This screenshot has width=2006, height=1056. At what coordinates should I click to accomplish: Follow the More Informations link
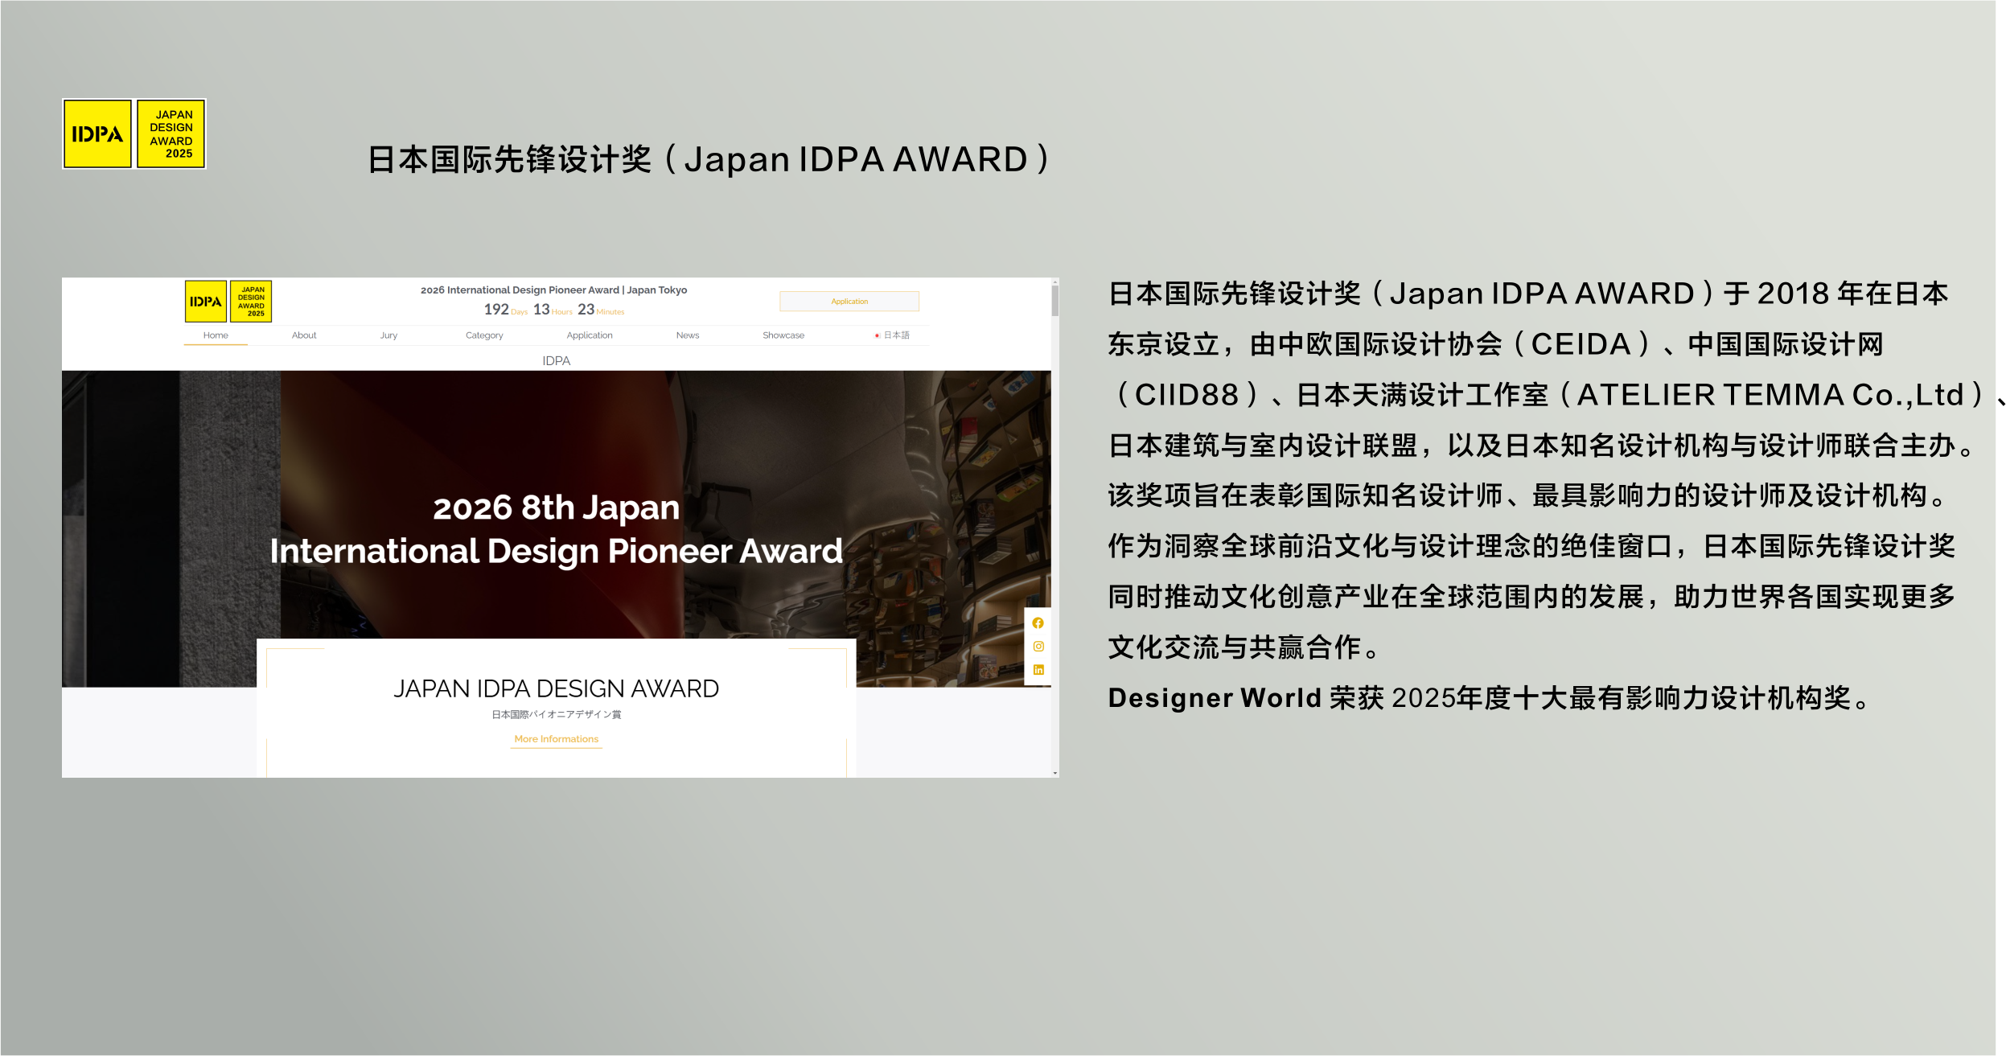tap(556, 739)
